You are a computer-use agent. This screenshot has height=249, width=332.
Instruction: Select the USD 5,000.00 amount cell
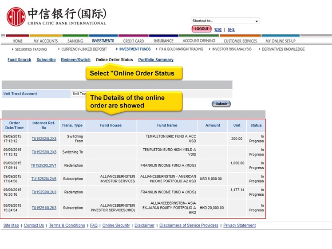pos(213,179)
